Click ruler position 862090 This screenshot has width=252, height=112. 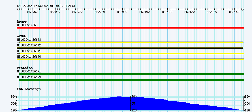click(x=122, y=12)
